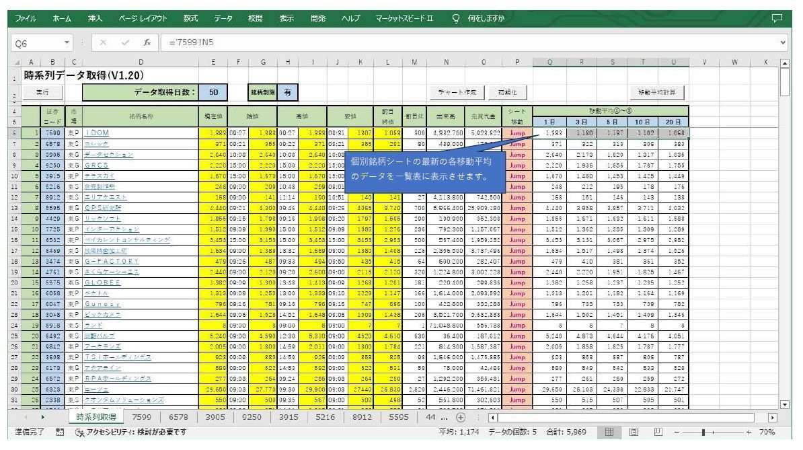
Task: Click Jump in the GLOBEE row
Action: point(517,283)
